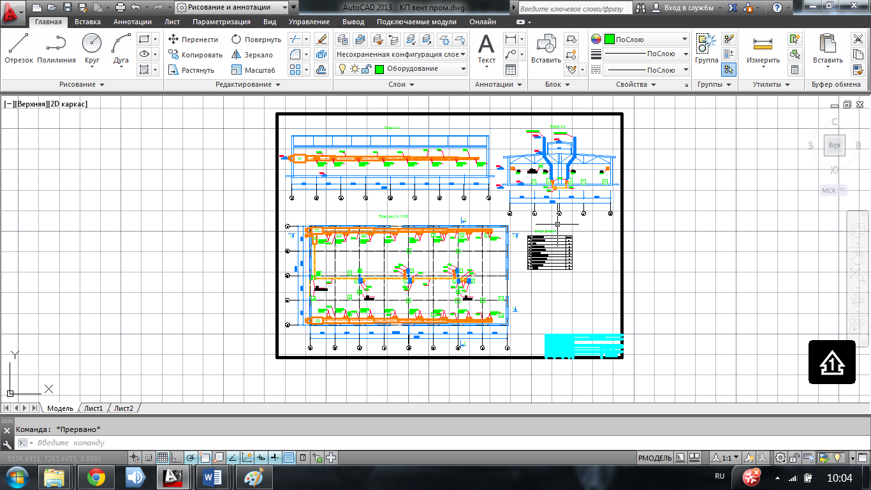The image size is (871, 490).
Task: Toggle the layer lock icon for Оборудование
Action: click(366, 69)
